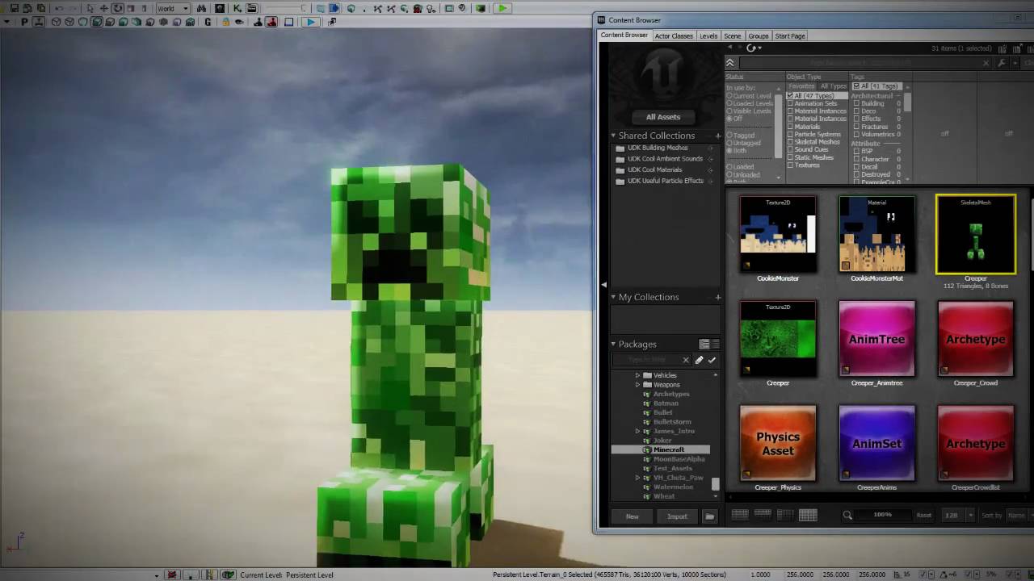Switch to the Levels tab
Viewport: 1034px width, 581px height.
coord(708,36)
